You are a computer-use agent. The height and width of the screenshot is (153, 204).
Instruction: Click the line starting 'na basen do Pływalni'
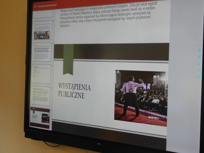click(108, 11)
